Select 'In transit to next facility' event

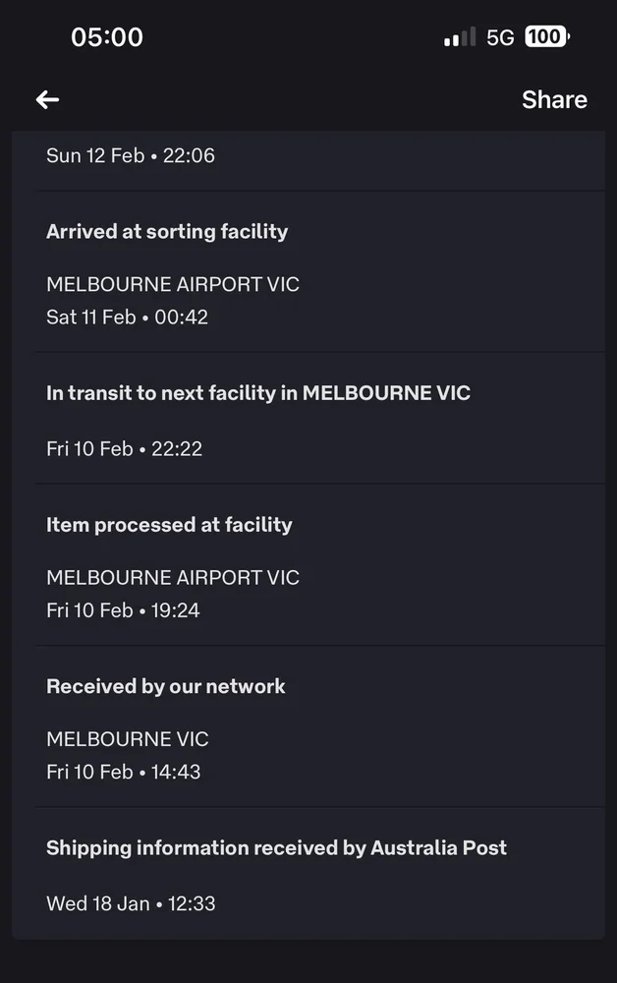click(258, 393)
